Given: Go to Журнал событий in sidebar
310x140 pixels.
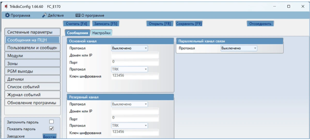Looking at the screenshot, I should [32, 95].
